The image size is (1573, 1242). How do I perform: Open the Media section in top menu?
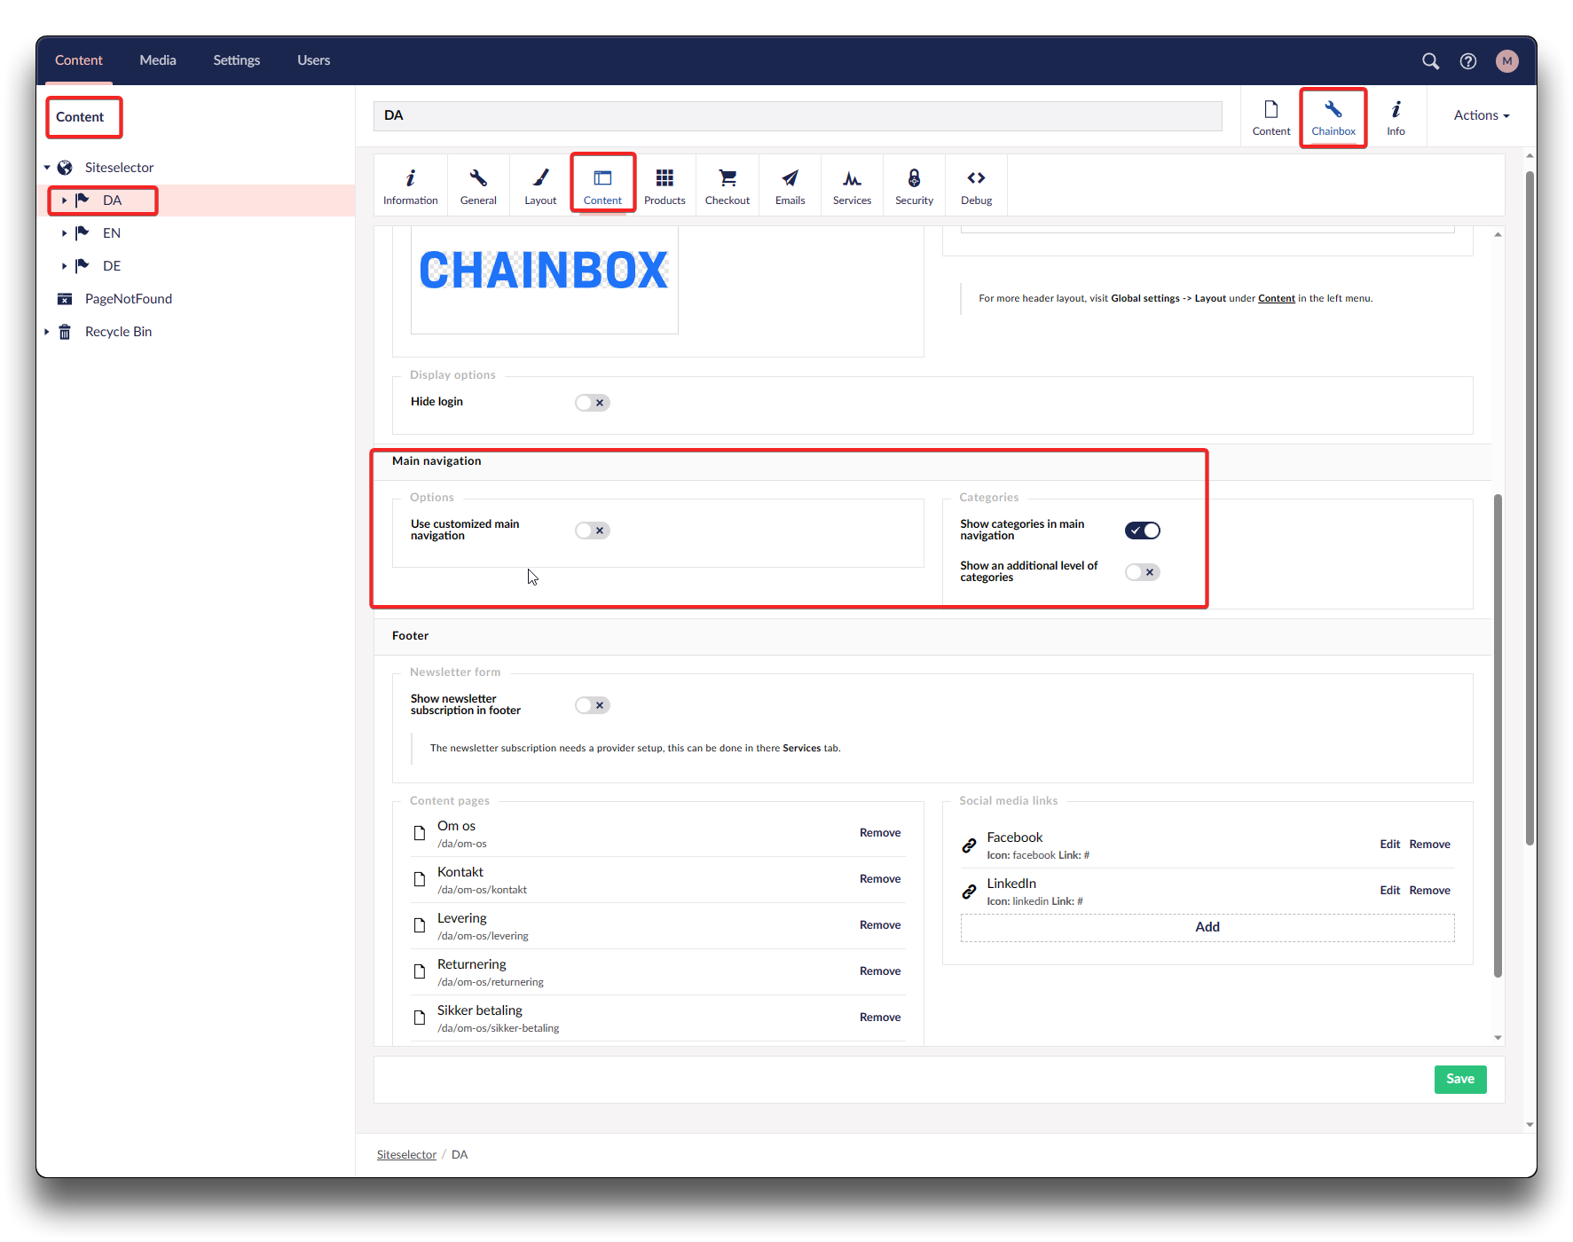[x=158, y=60]
